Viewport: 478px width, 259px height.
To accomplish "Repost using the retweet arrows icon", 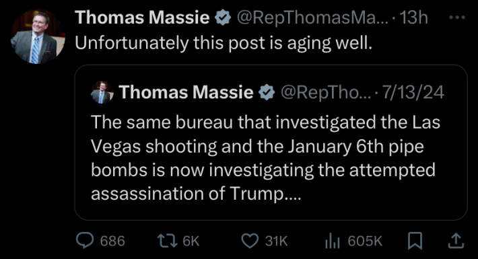I will click(x=167, y=241).
